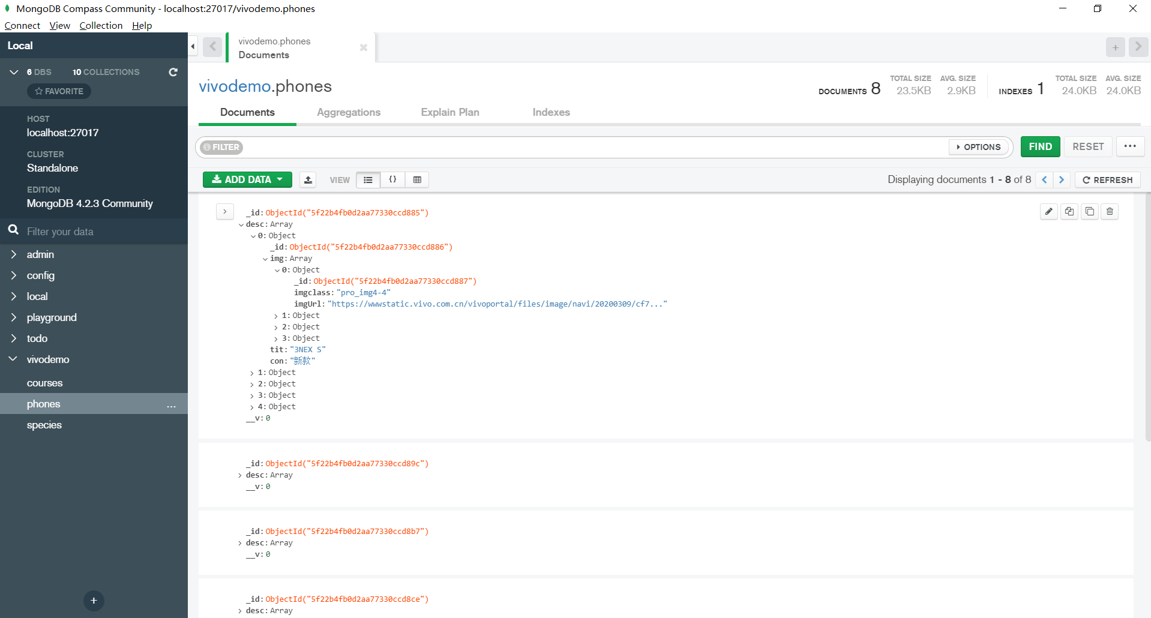Open the Collection menu
The image size is (1151, 618).
[101, 25]
